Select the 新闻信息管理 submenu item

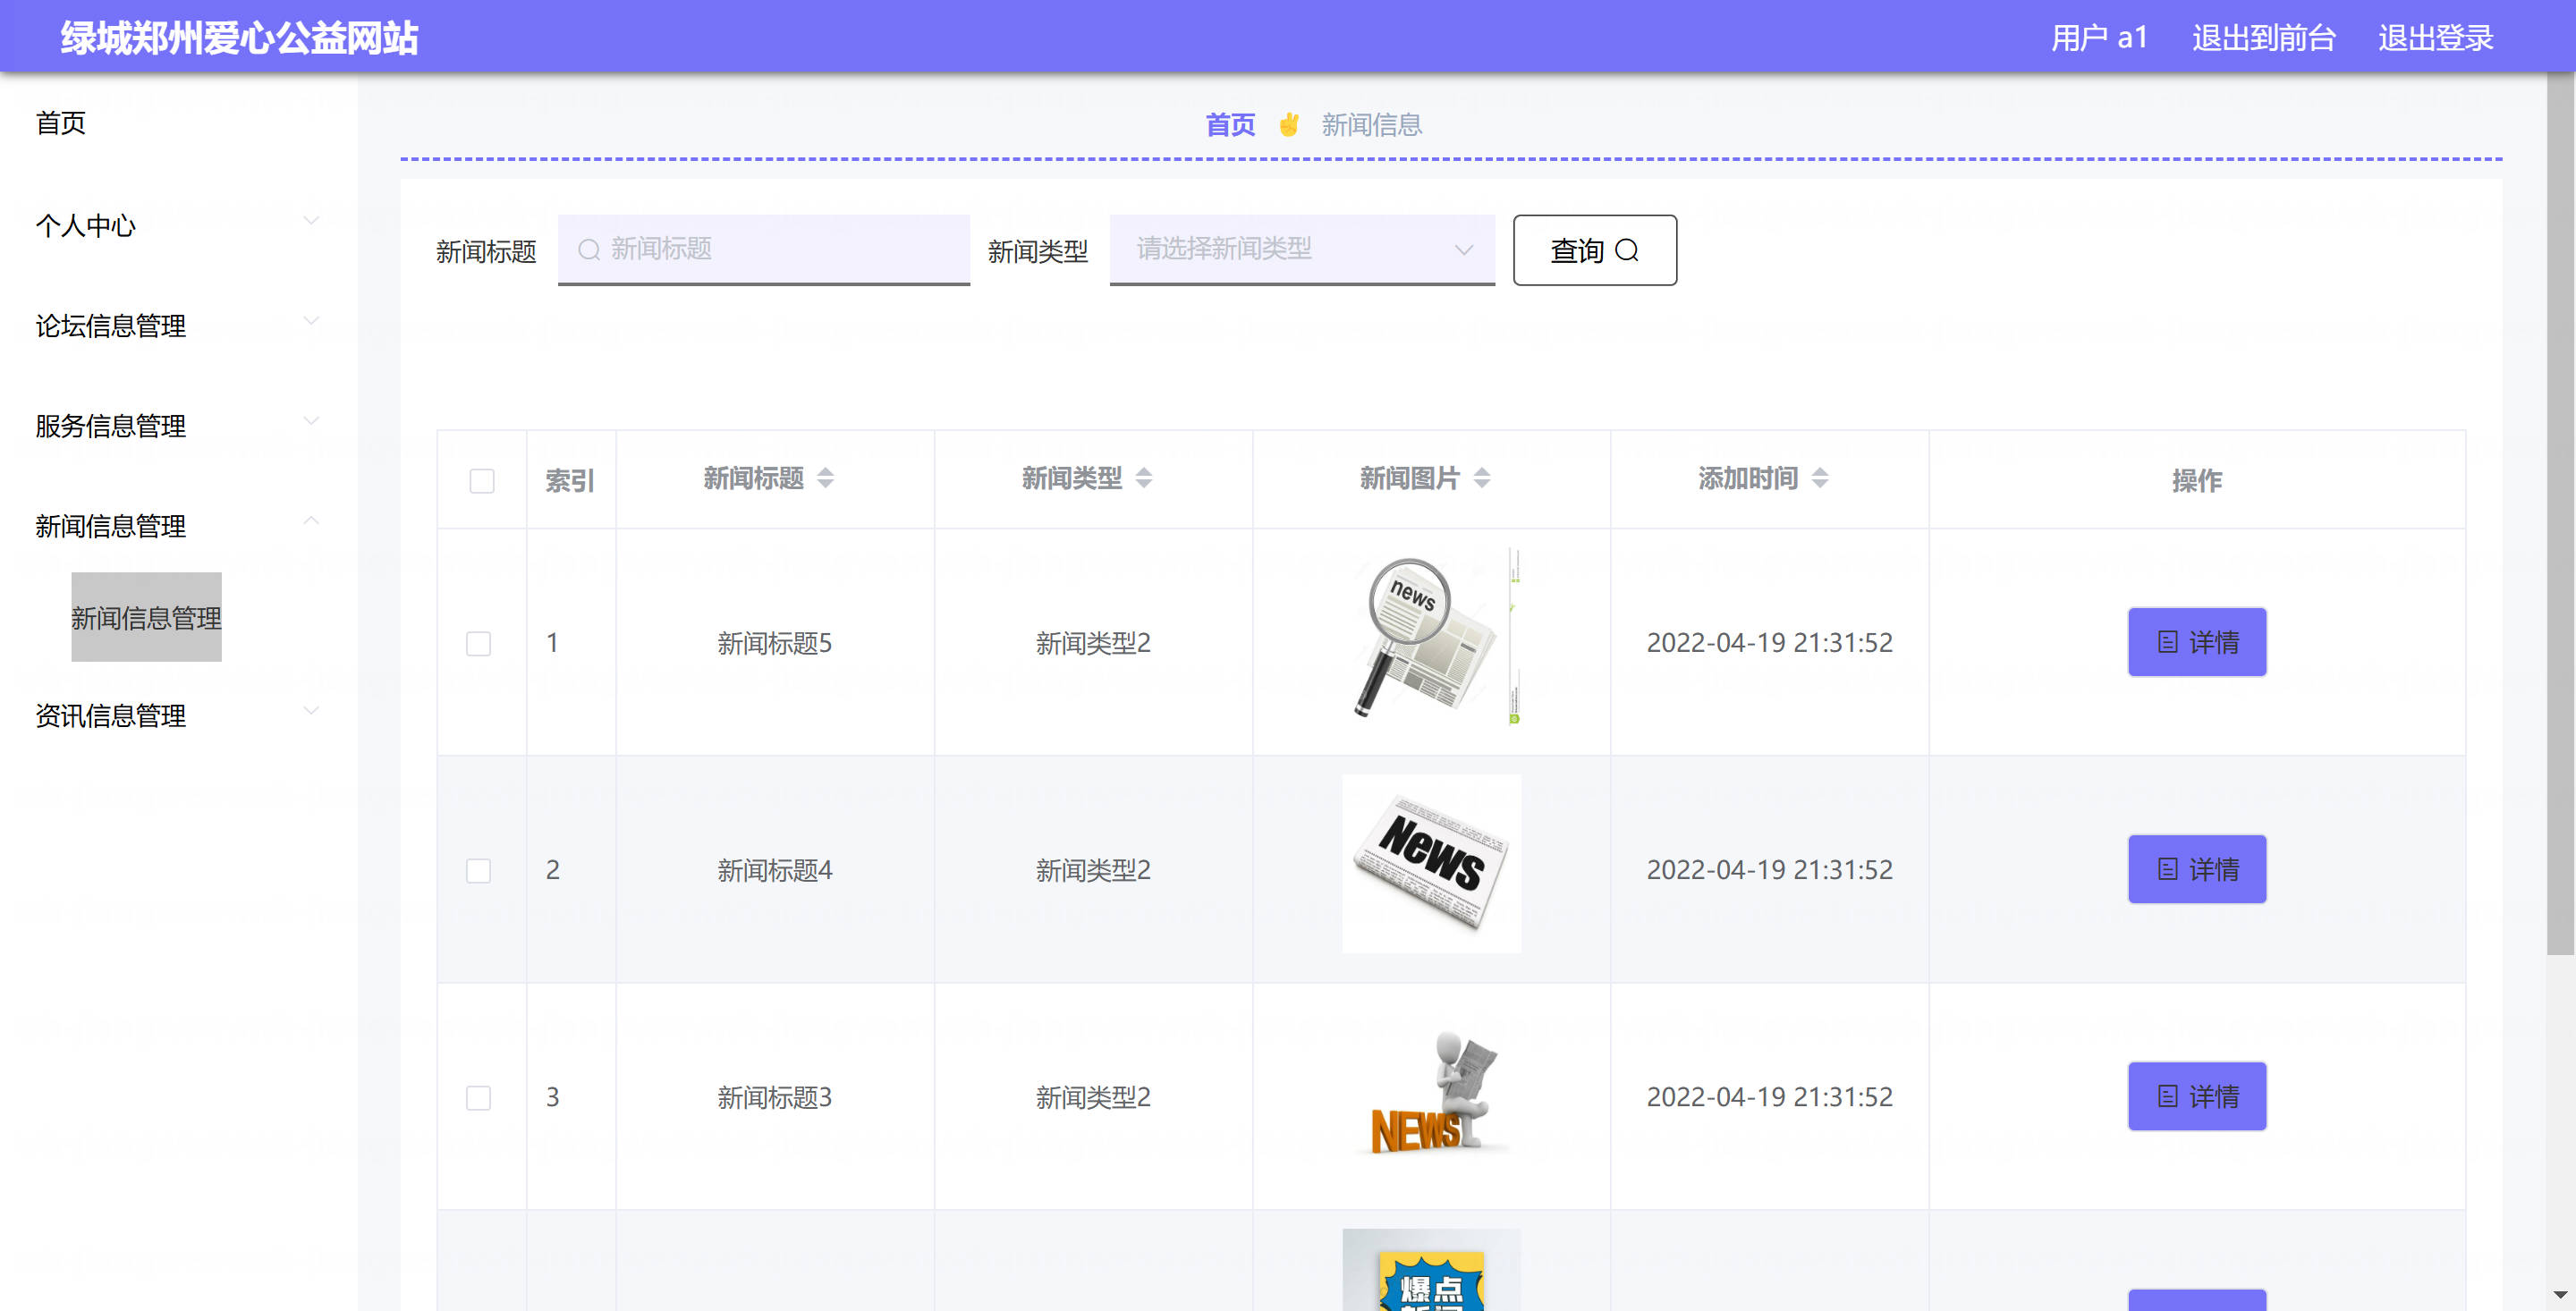click(x=146, y=617)
